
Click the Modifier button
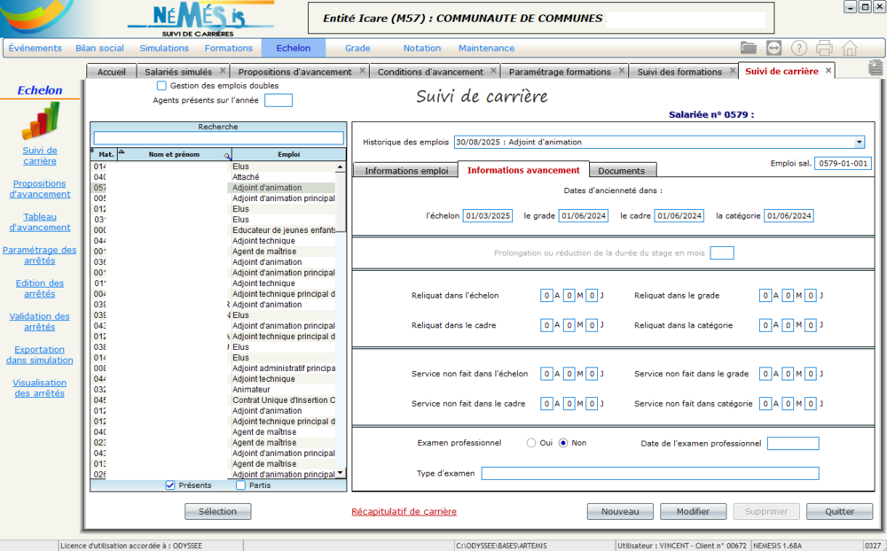click(x=693, y=511)
